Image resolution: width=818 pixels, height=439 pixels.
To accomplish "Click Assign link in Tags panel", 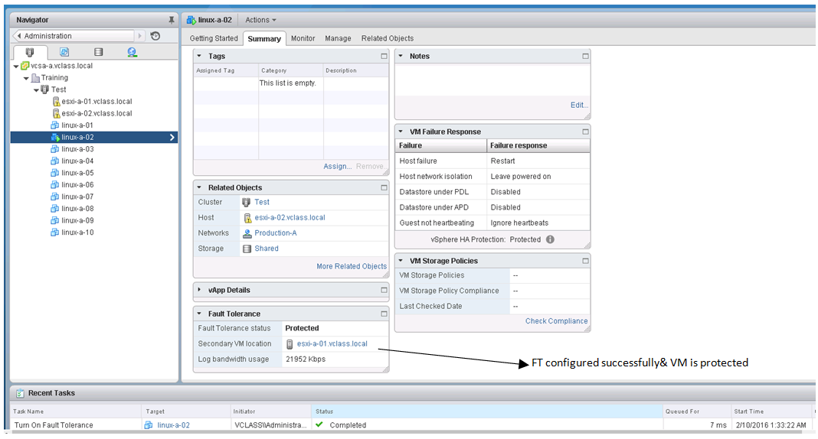I will pos(337,166).
